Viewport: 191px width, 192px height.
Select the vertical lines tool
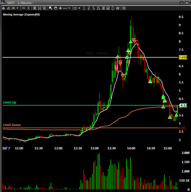pos(29,8)
